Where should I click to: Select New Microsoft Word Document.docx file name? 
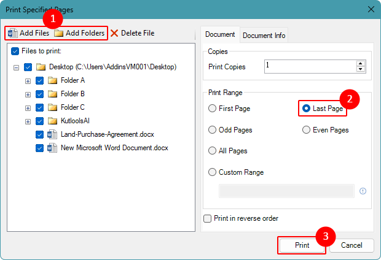tap(114, 148)
